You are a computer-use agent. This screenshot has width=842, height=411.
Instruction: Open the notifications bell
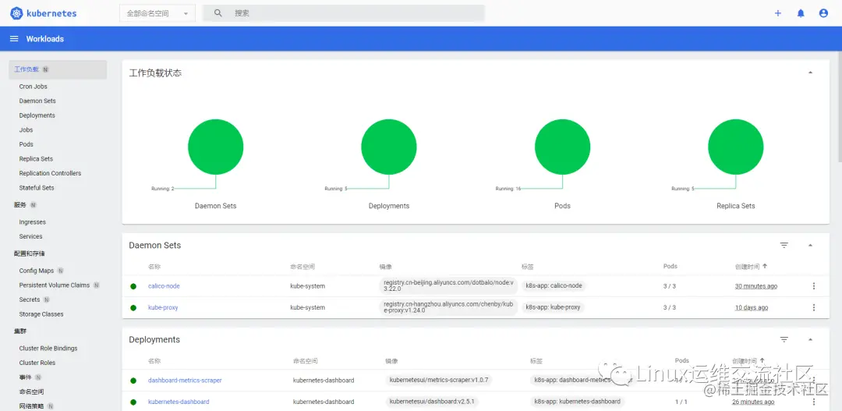click(x=801, y=13)
